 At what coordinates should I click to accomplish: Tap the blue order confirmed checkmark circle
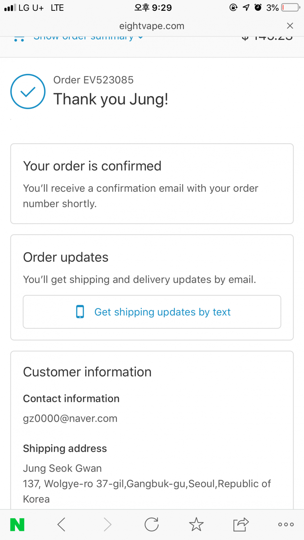(x=28, y=91)
